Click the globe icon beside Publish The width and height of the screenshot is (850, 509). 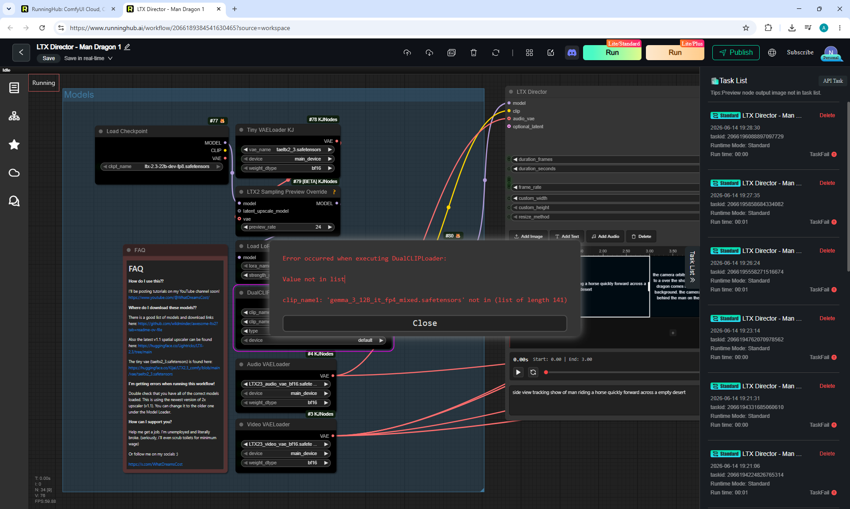[x=772, y=53]
